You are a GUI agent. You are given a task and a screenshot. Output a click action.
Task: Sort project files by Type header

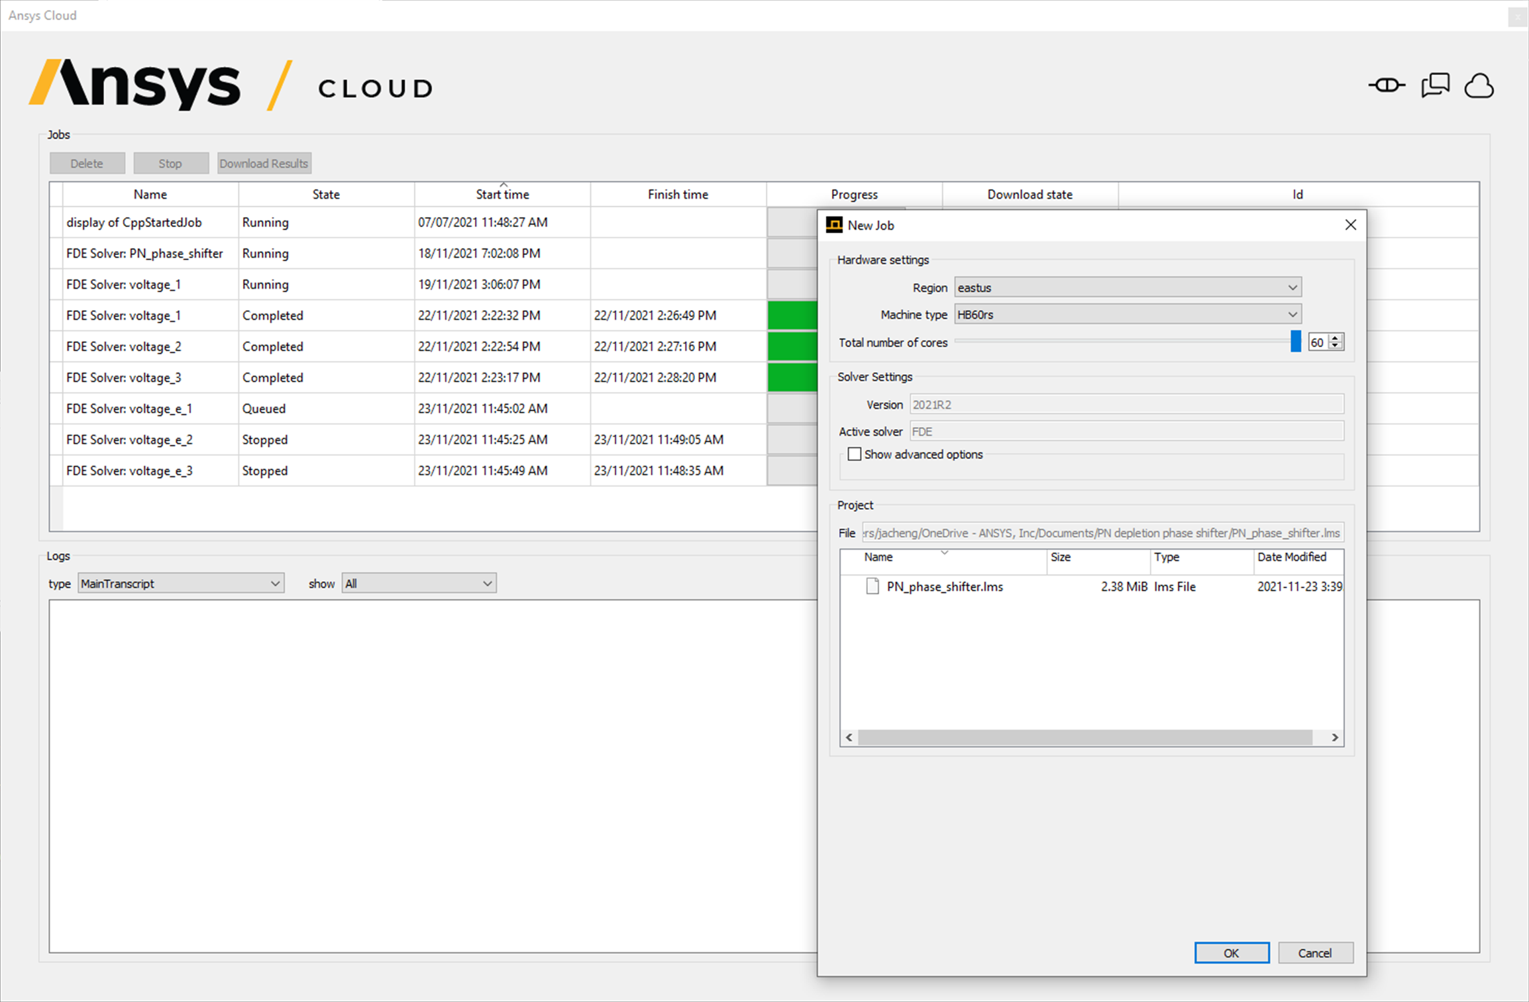coord(1202,558)
